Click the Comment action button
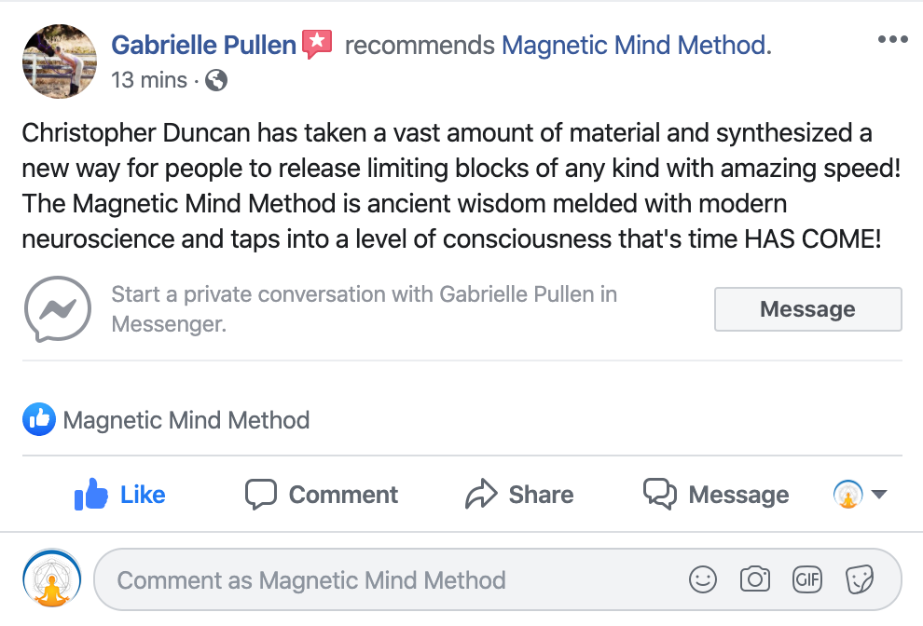Screen dimensions: 923x626 click(322, 495)
